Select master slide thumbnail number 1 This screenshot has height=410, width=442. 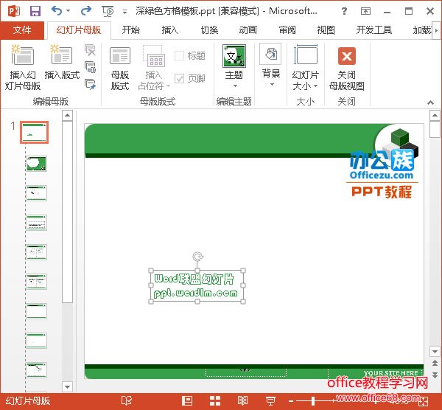pos(34,132)
